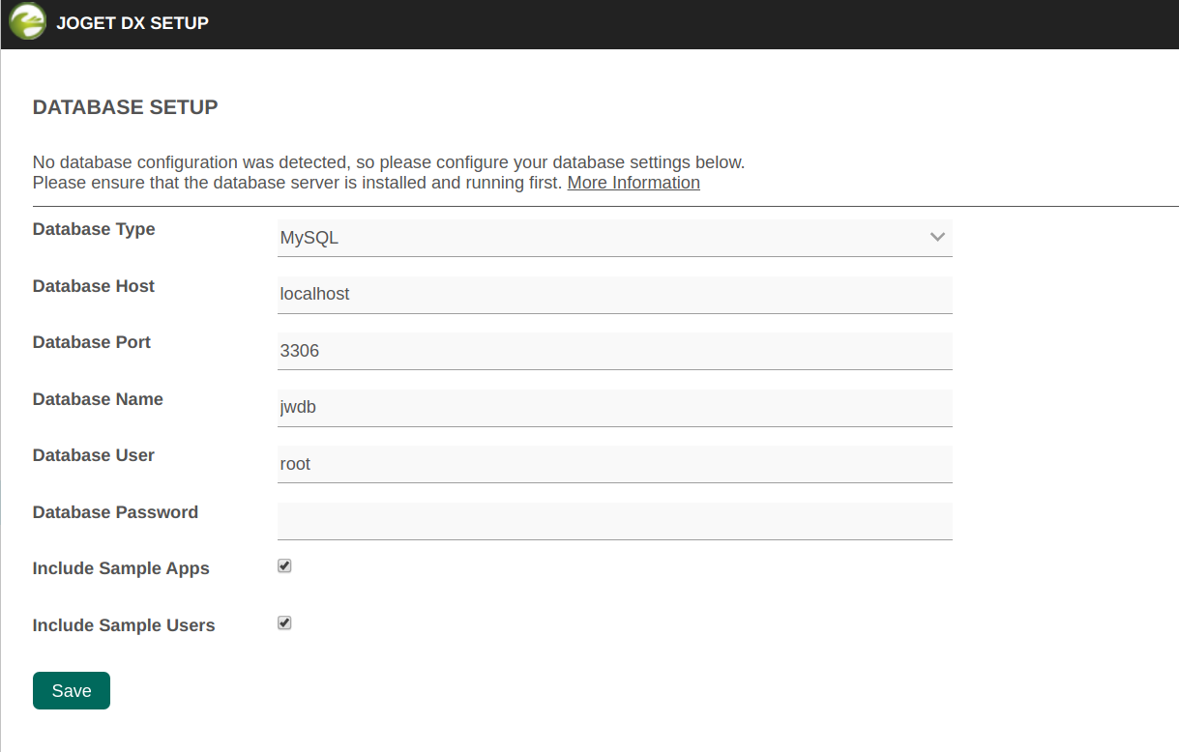Click the Database Name label
The height and width of the screenshot is (752, 1179).
[x=98, y=399]
